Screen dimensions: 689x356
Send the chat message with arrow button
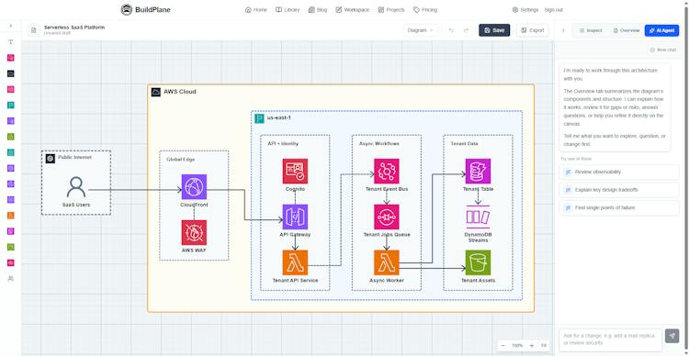tap(672, 336)
